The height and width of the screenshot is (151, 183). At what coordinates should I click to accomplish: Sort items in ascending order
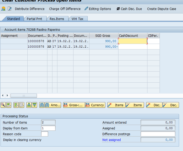click(x=29, y=105)
